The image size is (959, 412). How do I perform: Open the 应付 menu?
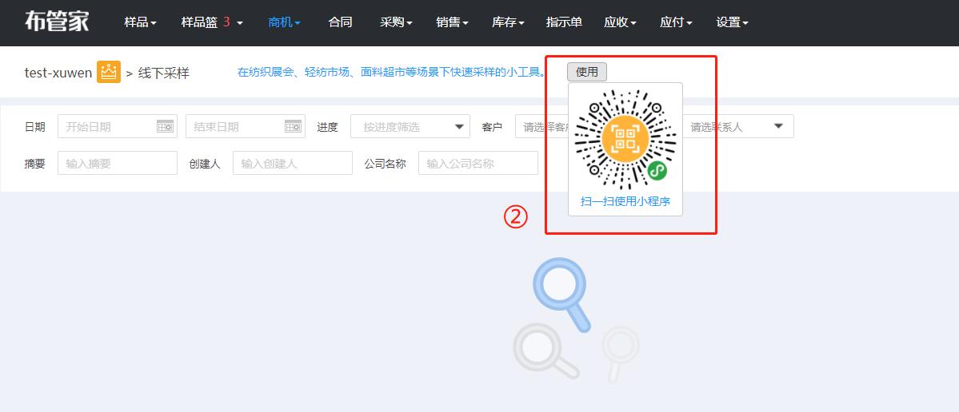(677, 22)
